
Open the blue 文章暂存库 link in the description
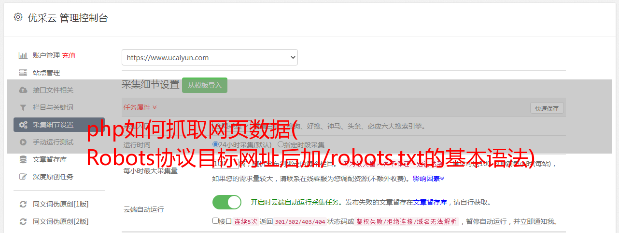pyautogui.click(x=430, y=203)
